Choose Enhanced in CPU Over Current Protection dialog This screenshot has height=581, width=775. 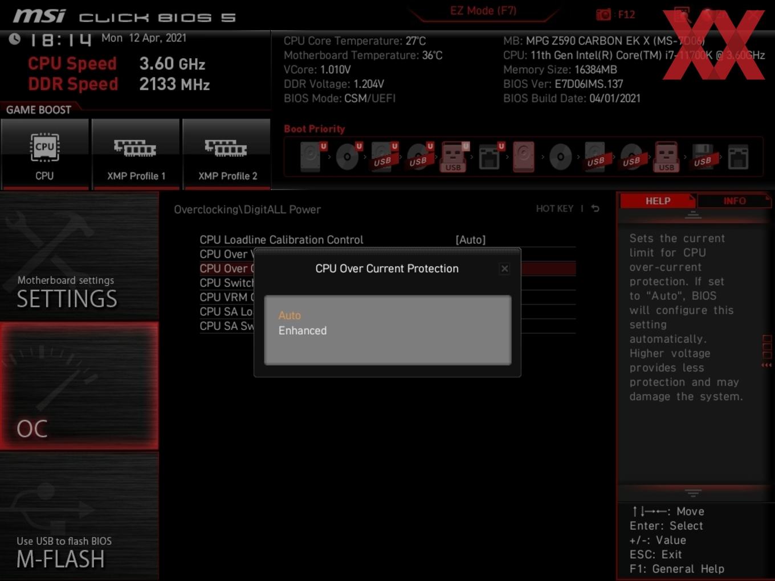click(303, 330)
